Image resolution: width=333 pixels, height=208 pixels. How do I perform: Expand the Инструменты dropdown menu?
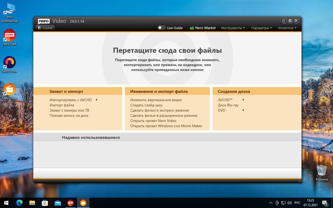click(x=233, y=28)
